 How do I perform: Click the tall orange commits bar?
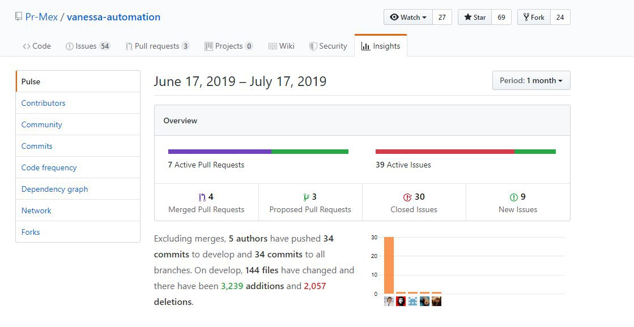click(x=389, y=265)
